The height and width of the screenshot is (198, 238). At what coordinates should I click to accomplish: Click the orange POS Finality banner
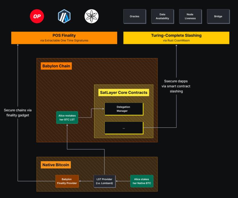64,38
